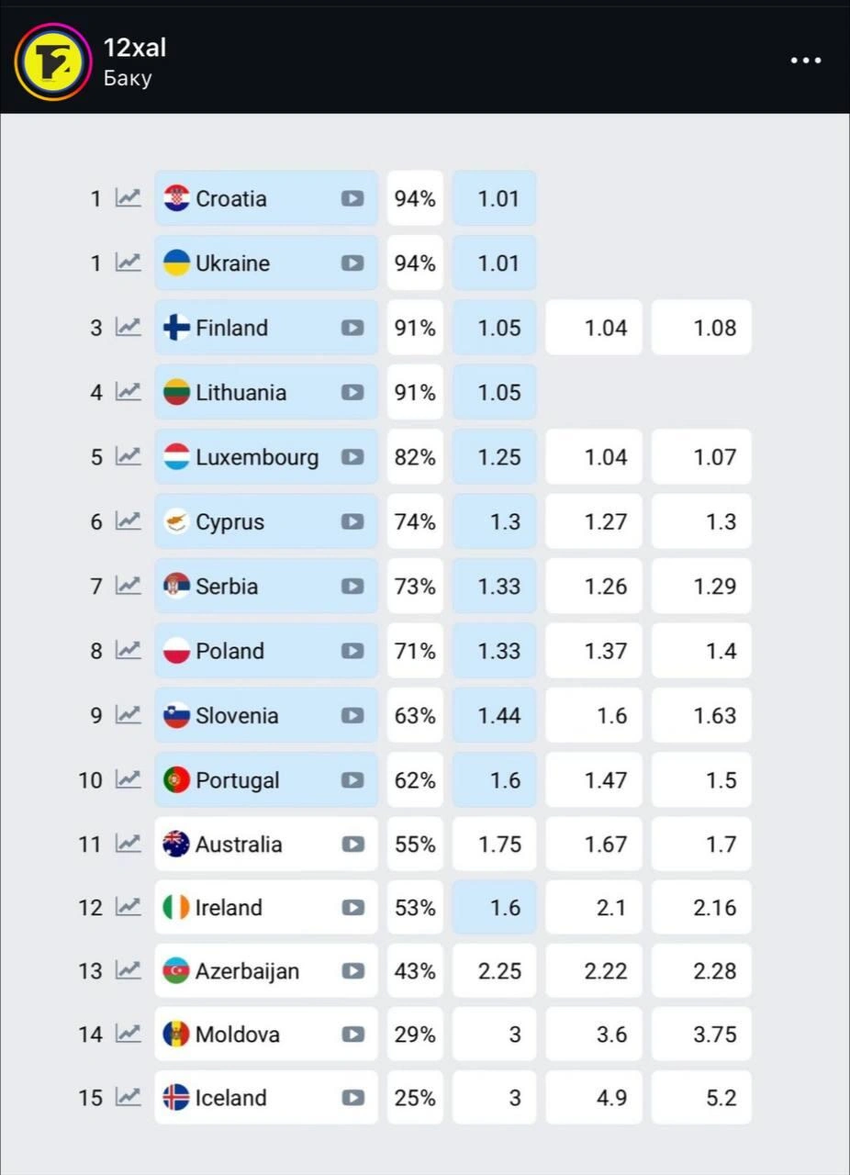850x1175 pixels.
Task: Open the trend chart icon for Cyprus
Action: (128, 521)
